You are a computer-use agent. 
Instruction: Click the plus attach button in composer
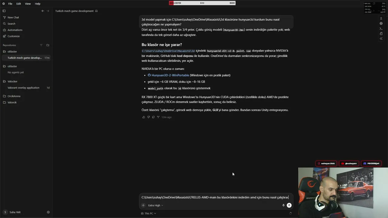pos(143,205)
